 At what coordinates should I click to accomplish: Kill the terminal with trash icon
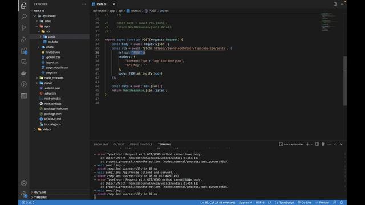tap(323, 144)
